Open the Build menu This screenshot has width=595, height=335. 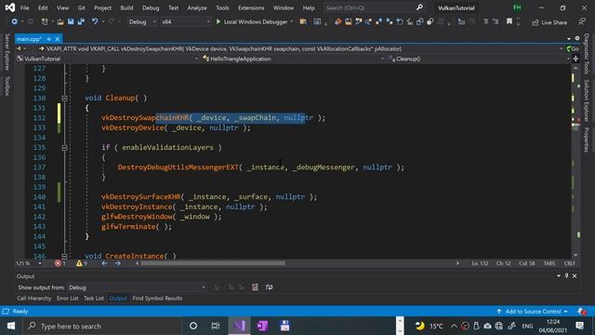tap(126, 7)
